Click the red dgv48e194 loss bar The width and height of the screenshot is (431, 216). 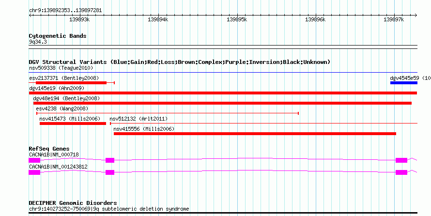point(222,103)
